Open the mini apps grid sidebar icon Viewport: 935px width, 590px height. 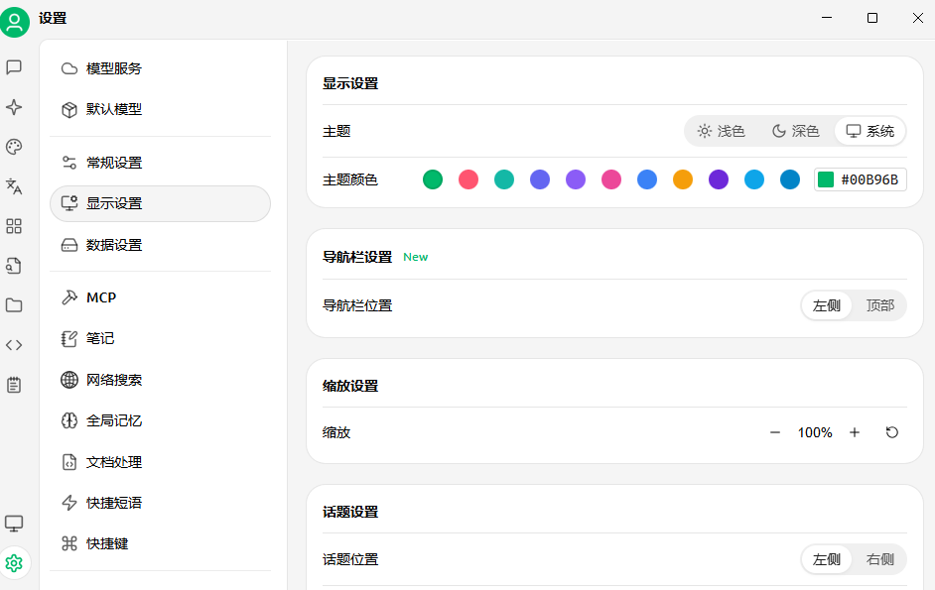(x=14, y=226)
